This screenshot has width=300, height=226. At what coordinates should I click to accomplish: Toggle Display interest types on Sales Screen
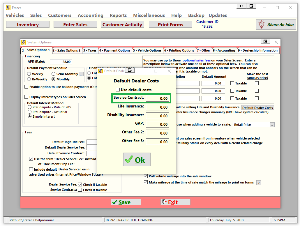[x=27, y=97]
